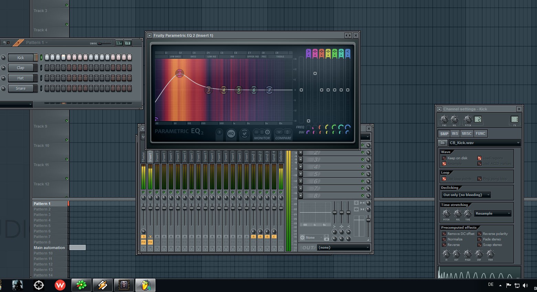Switch to the INS tab
Screen dimensions: 537x292
click(x=455, y=133)
